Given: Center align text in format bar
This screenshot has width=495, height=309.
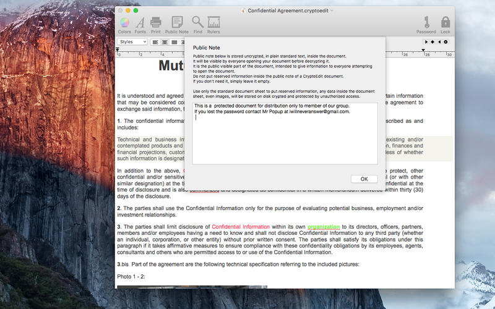Looking at the screenshot, I should (165, 42).
